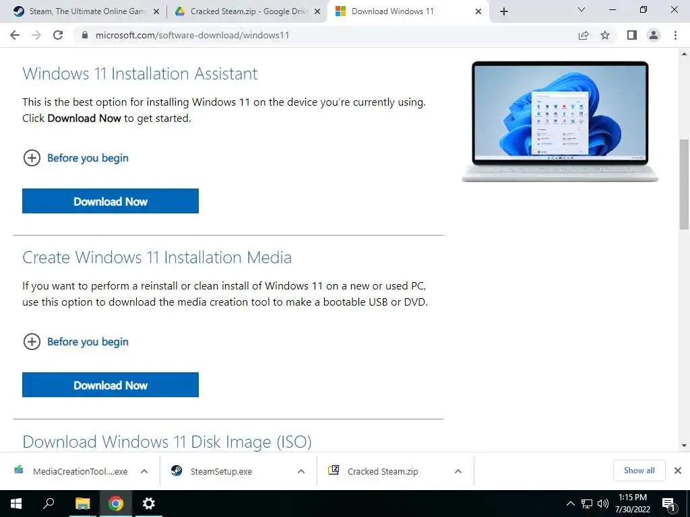
Task: Click Chrome icon in taskbar
Action: pyautogui.click(x=116, y=504)
